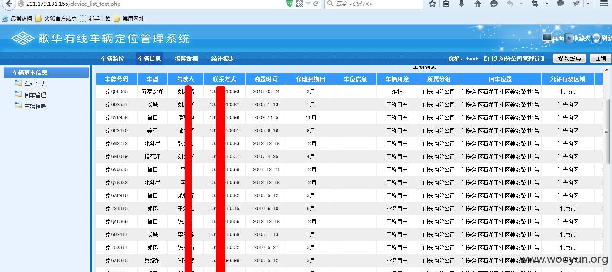
Task: Switch to the 车辆监控 tab
Action: (112, 59)
